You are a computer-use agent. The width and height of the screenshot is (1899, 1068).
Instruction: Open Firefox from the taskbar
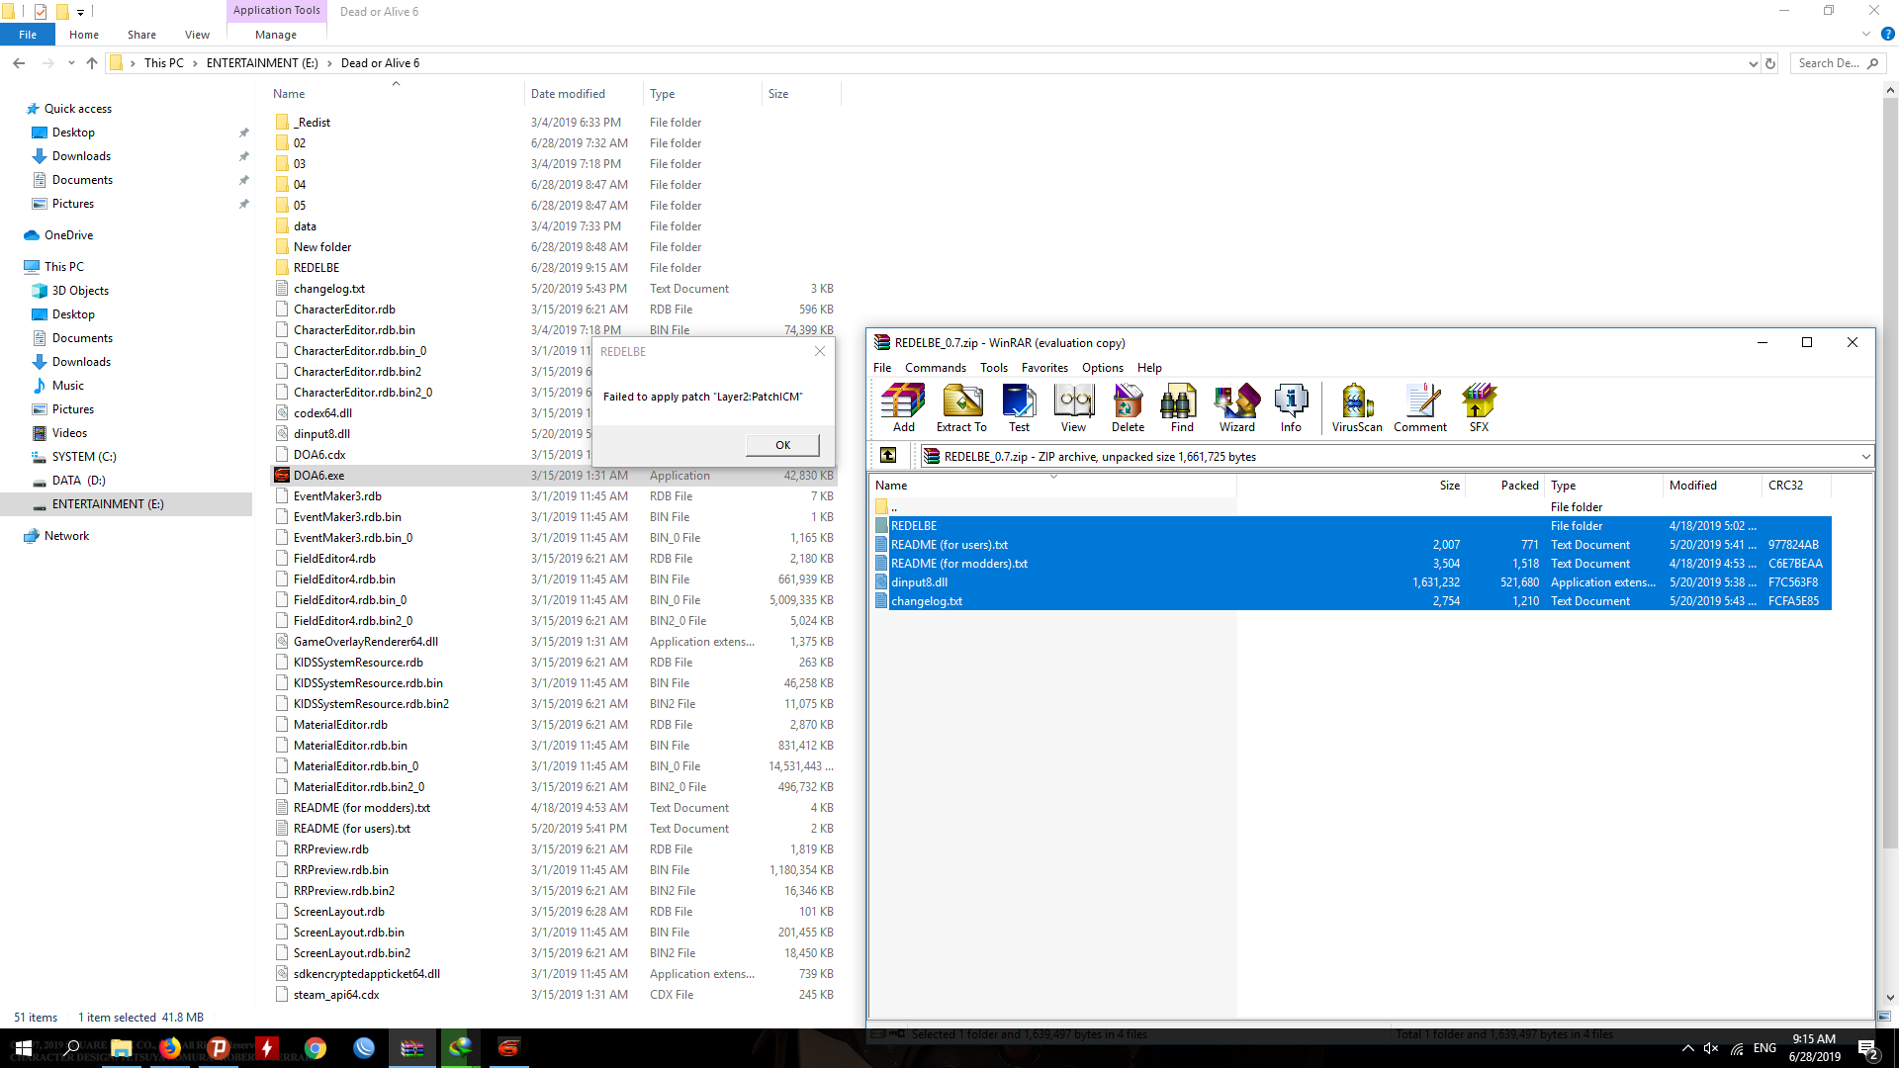[x=170, y=1048]
